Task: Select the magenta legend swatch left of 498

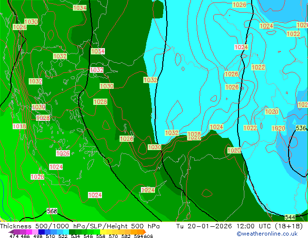Action: click(29, 232)
